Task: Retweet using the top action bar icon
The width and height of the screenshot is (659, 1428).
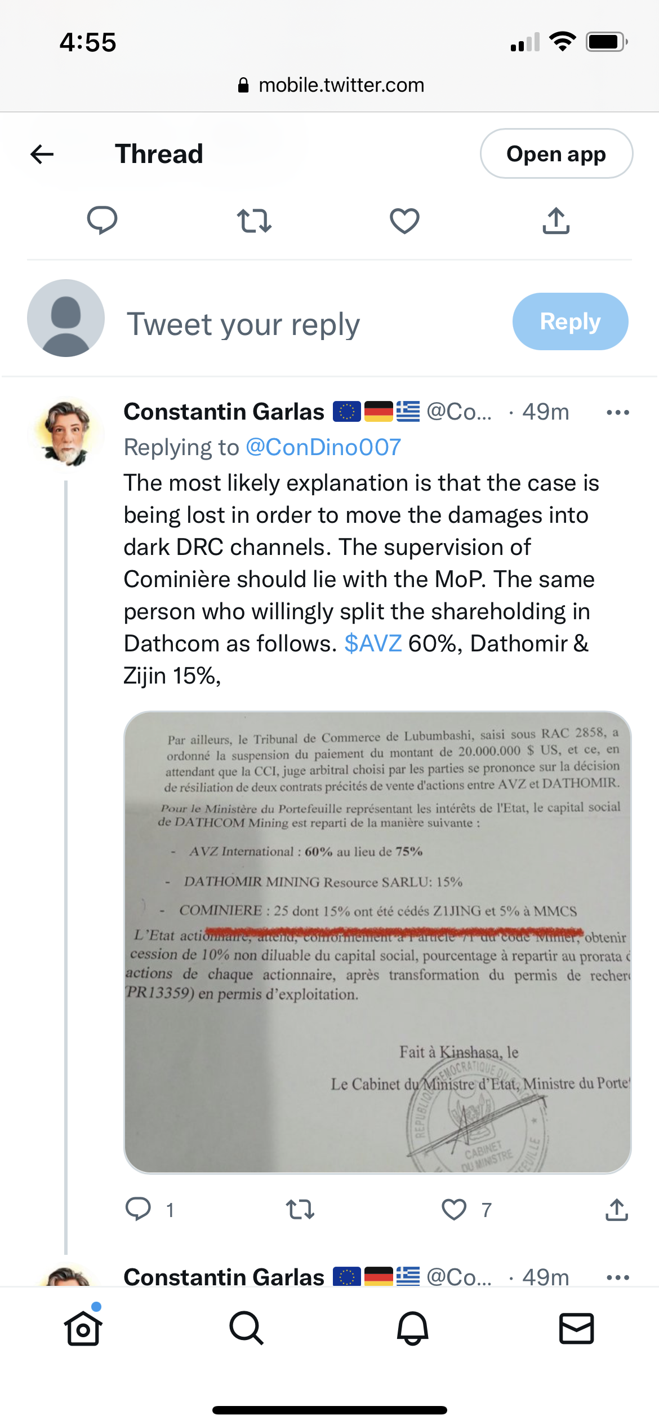Action: coord(254,221)
